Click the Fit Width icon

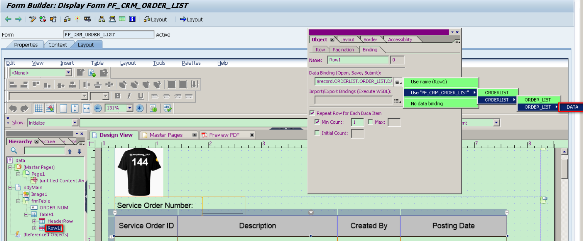pos(87,108)
